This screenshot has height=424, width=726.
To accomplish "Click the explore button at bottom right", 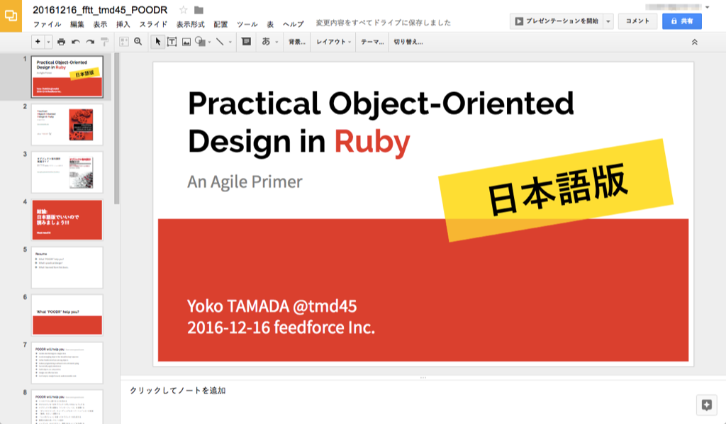I will [707, 405].
